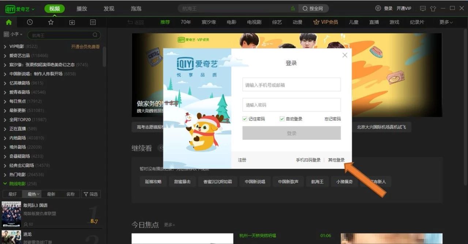Open the 敢死队3 国语 movie thumbnail
This screenshot has width=468, height=244.
(x=11, y=214)
